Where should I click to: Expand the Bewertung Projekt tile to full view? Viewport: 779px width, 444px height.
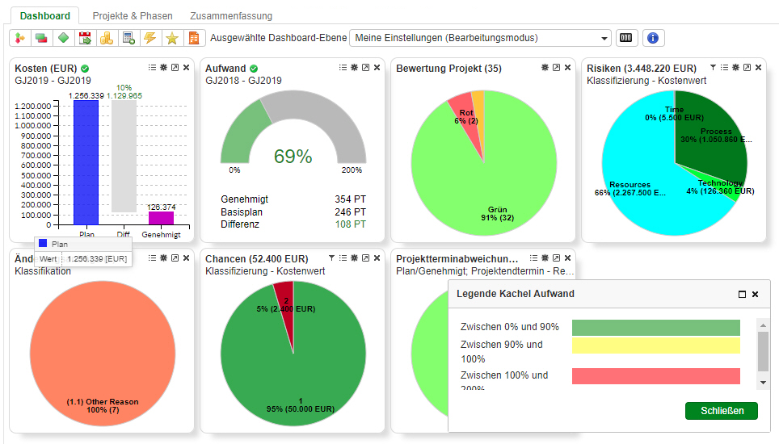tap(556, 68)
